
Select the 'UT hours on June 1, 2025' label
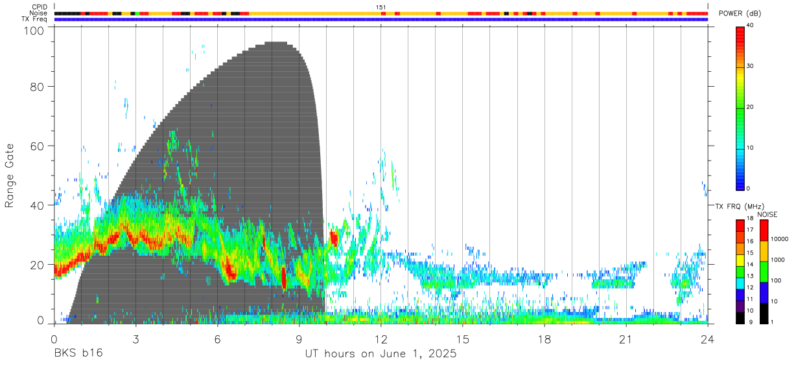coord(381,354)
